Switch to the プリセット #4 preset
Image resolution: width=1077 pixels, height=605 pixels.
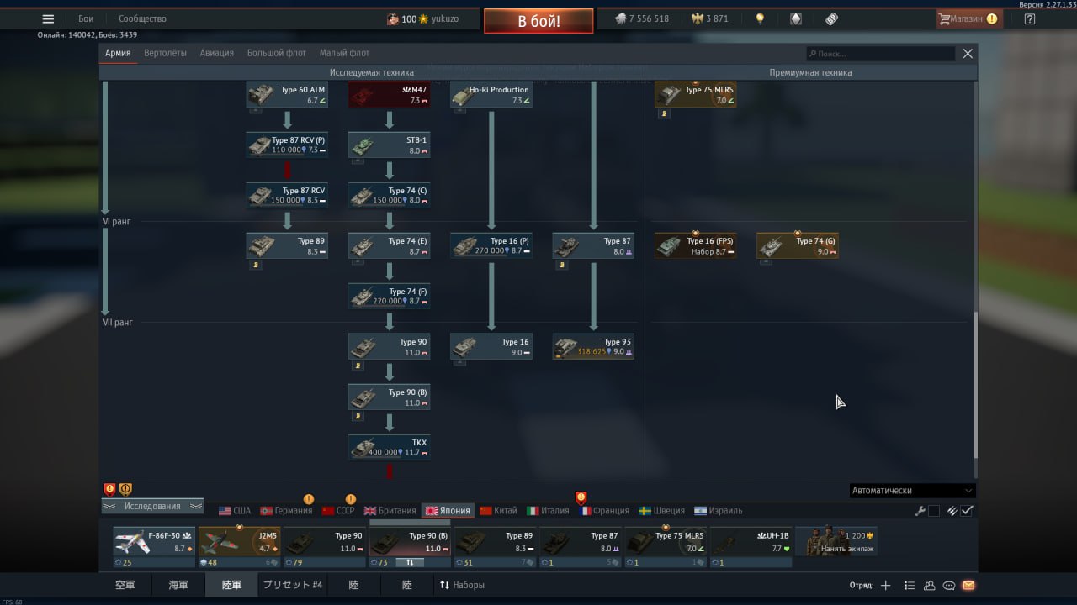pos(293,585)
